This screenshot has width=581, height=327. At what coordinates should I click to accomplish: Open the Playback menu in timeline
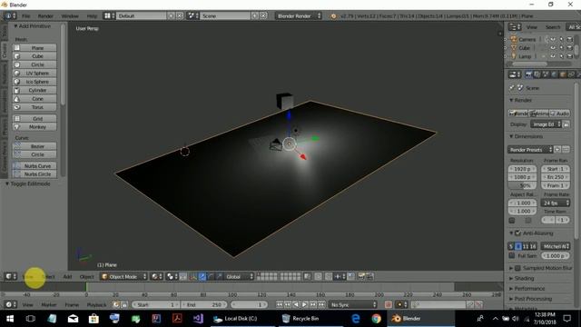click(96, 305)
